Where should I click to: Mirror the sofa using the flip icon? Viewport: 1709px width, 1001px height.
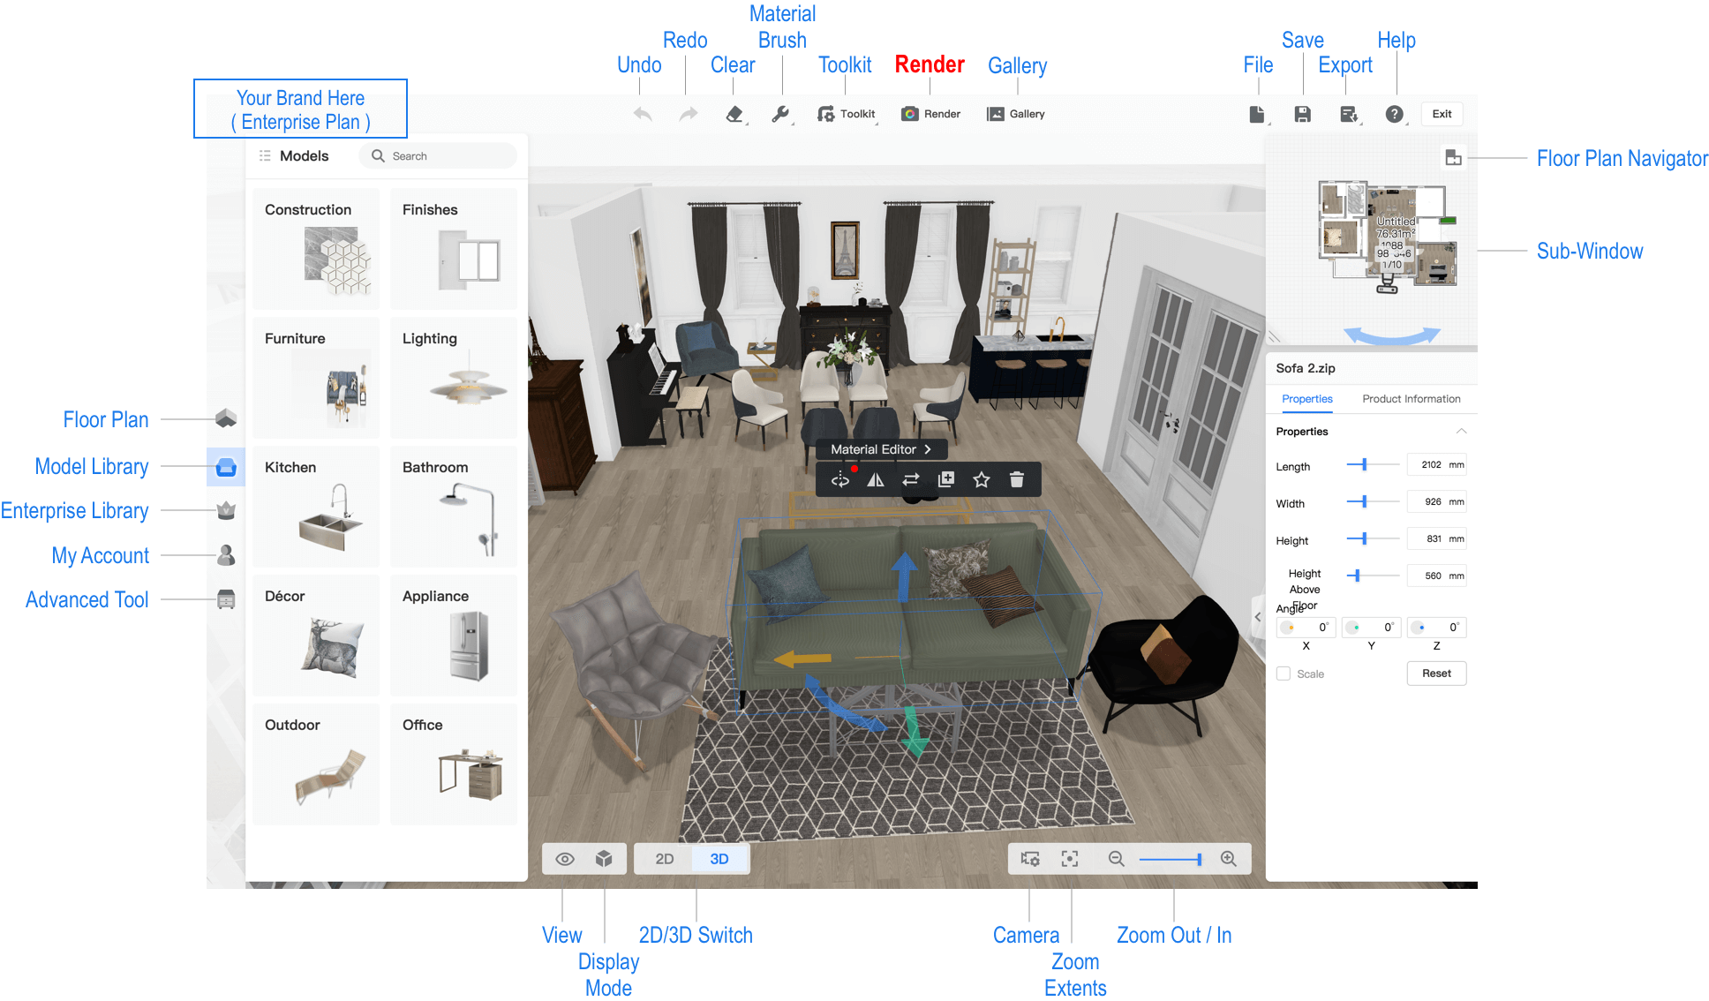(875, 479)
